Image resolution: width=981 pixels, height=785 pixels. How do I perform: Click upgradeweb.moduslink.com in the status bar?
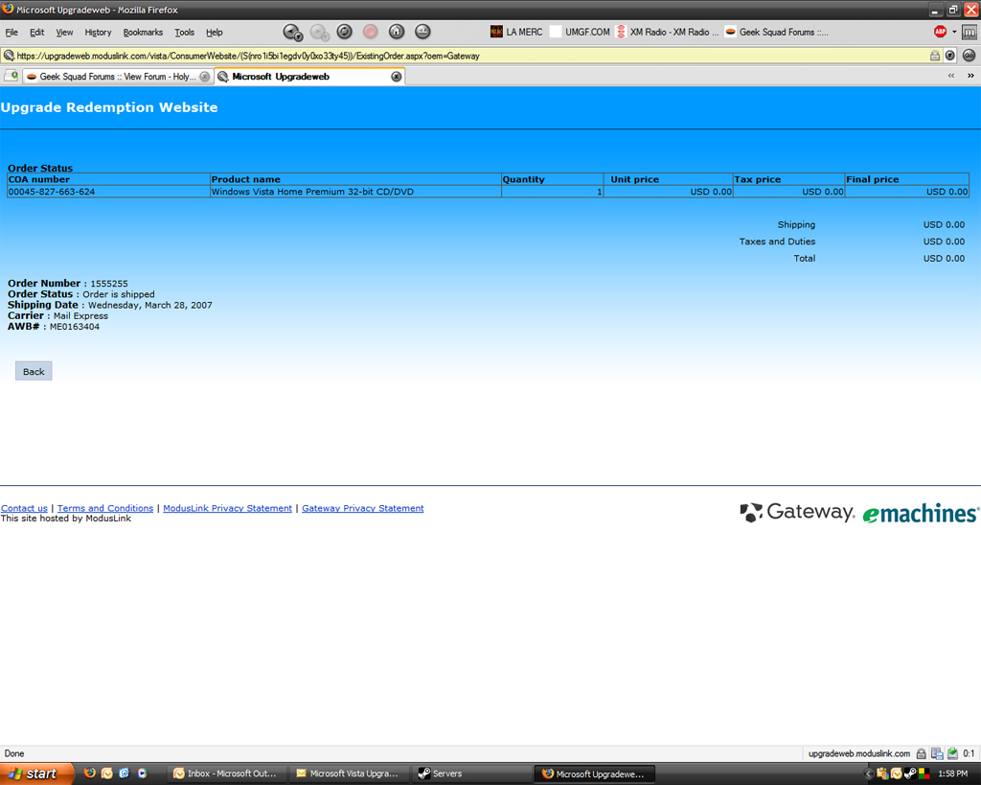coord(859,753)
